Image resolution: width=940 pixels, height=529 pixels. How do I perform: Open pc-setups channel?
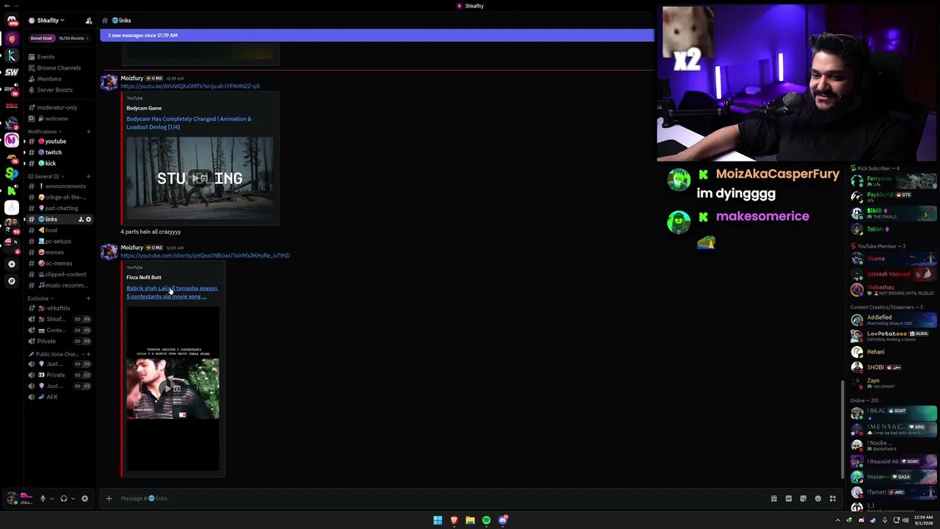[x=59, y=241]
